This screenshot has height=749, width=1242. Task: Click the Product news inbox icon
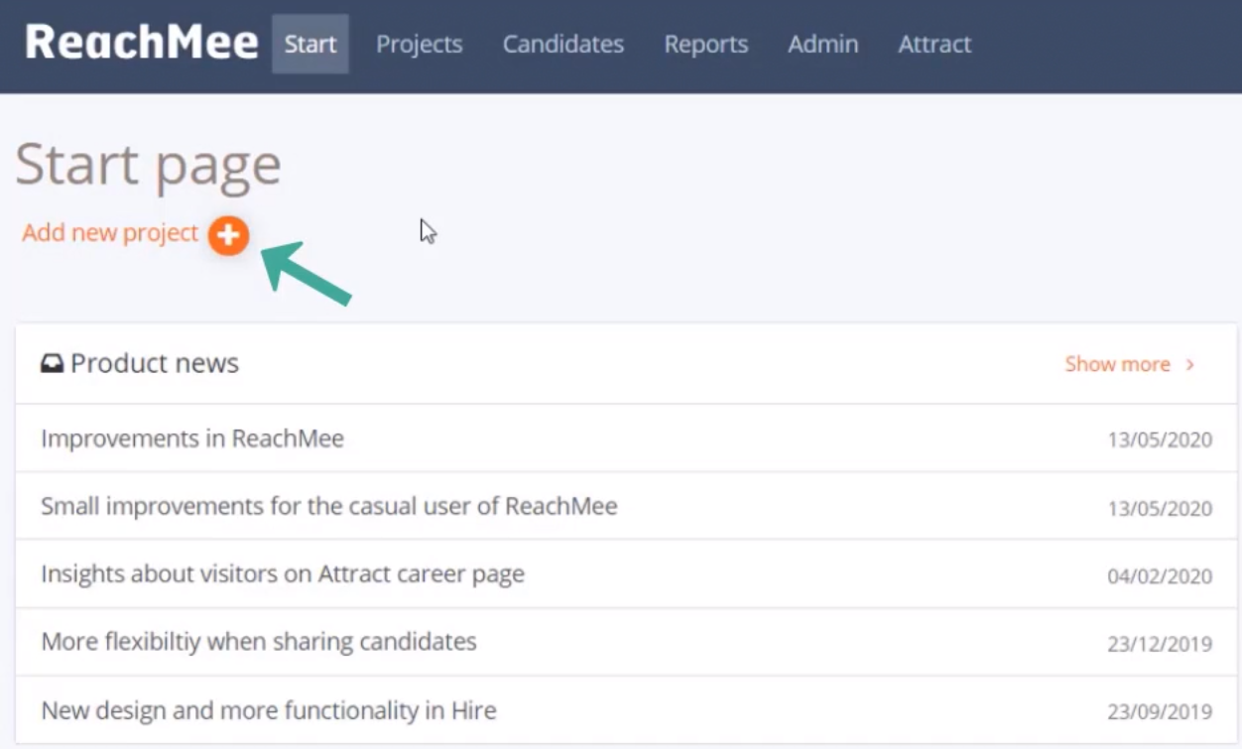click(52, 364)
